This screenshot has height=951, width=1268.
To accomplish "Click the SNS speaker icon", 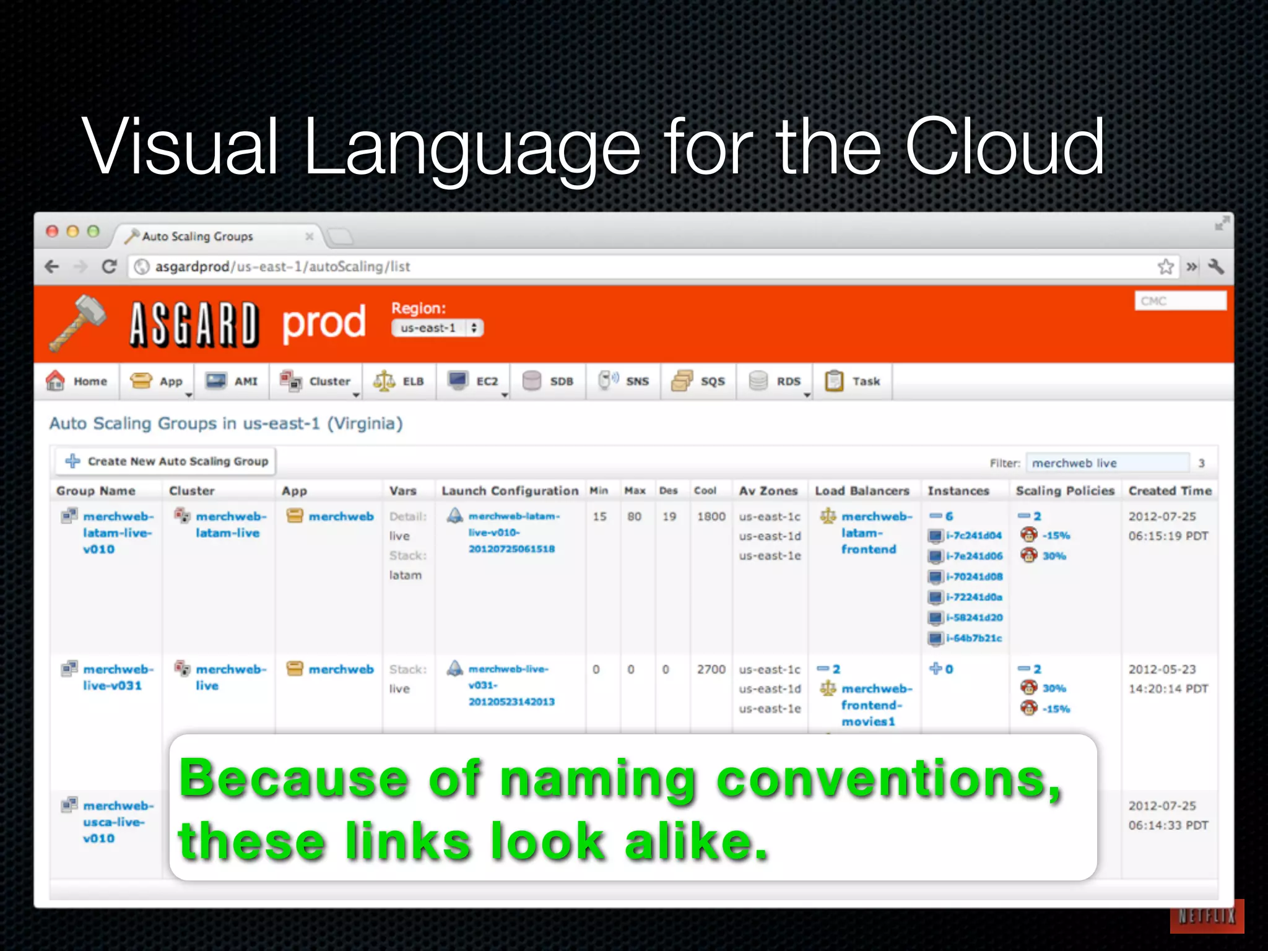I will (608, 380).
